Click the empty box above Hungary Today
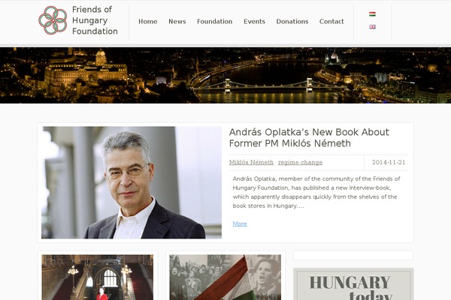 point(353,255)
